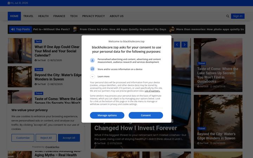Screen dimensions: 253x158
Task: Open thumbnail of What If One App article
Action: [x=20, y=51]
